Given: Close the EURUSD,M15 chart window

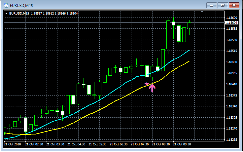Looking at the screenshot, I should tap(234, 5).
